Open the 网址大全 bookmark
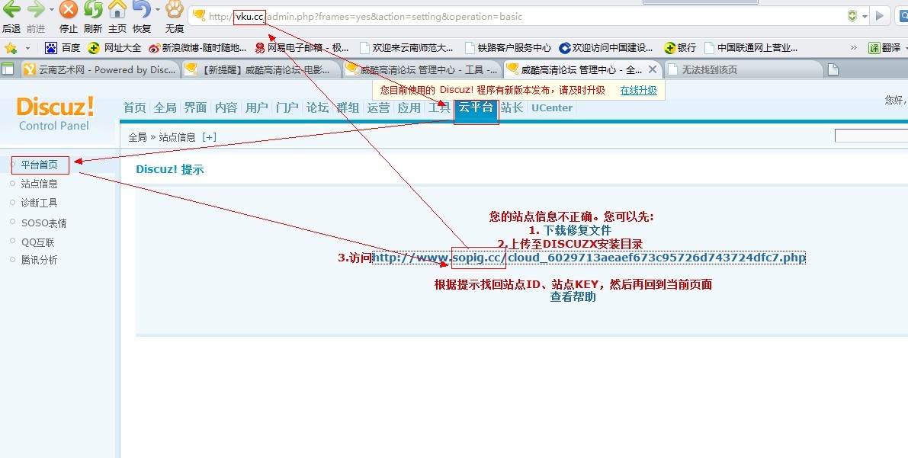Viewport: 908px width, 458px height. (x=114, y=48)
